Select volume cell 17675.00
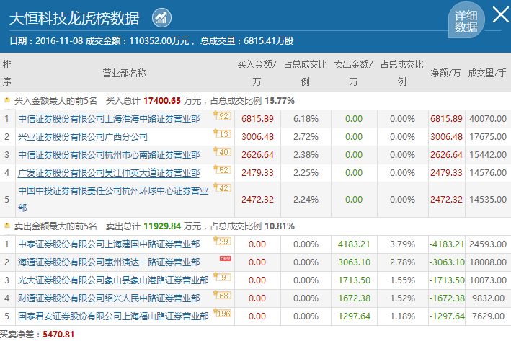This screenshot has width=511, height=341. tap(488, 136)
